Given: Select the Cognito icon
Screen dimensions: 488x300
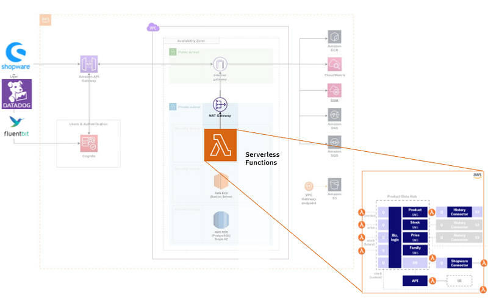Looking at the screenshot, I should coord(89,143).
